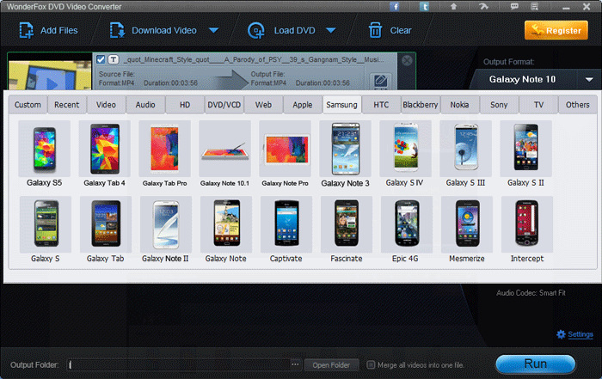
Task: Switch to the Web tab
Action: 263,105
